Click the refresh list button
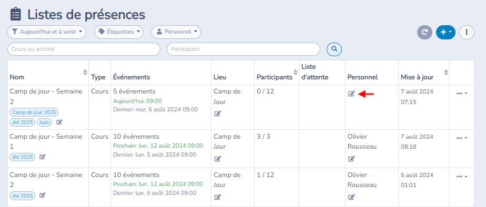The width and height of the screenshot is (486, 207). pyautogui.click(x=424, y=32)
